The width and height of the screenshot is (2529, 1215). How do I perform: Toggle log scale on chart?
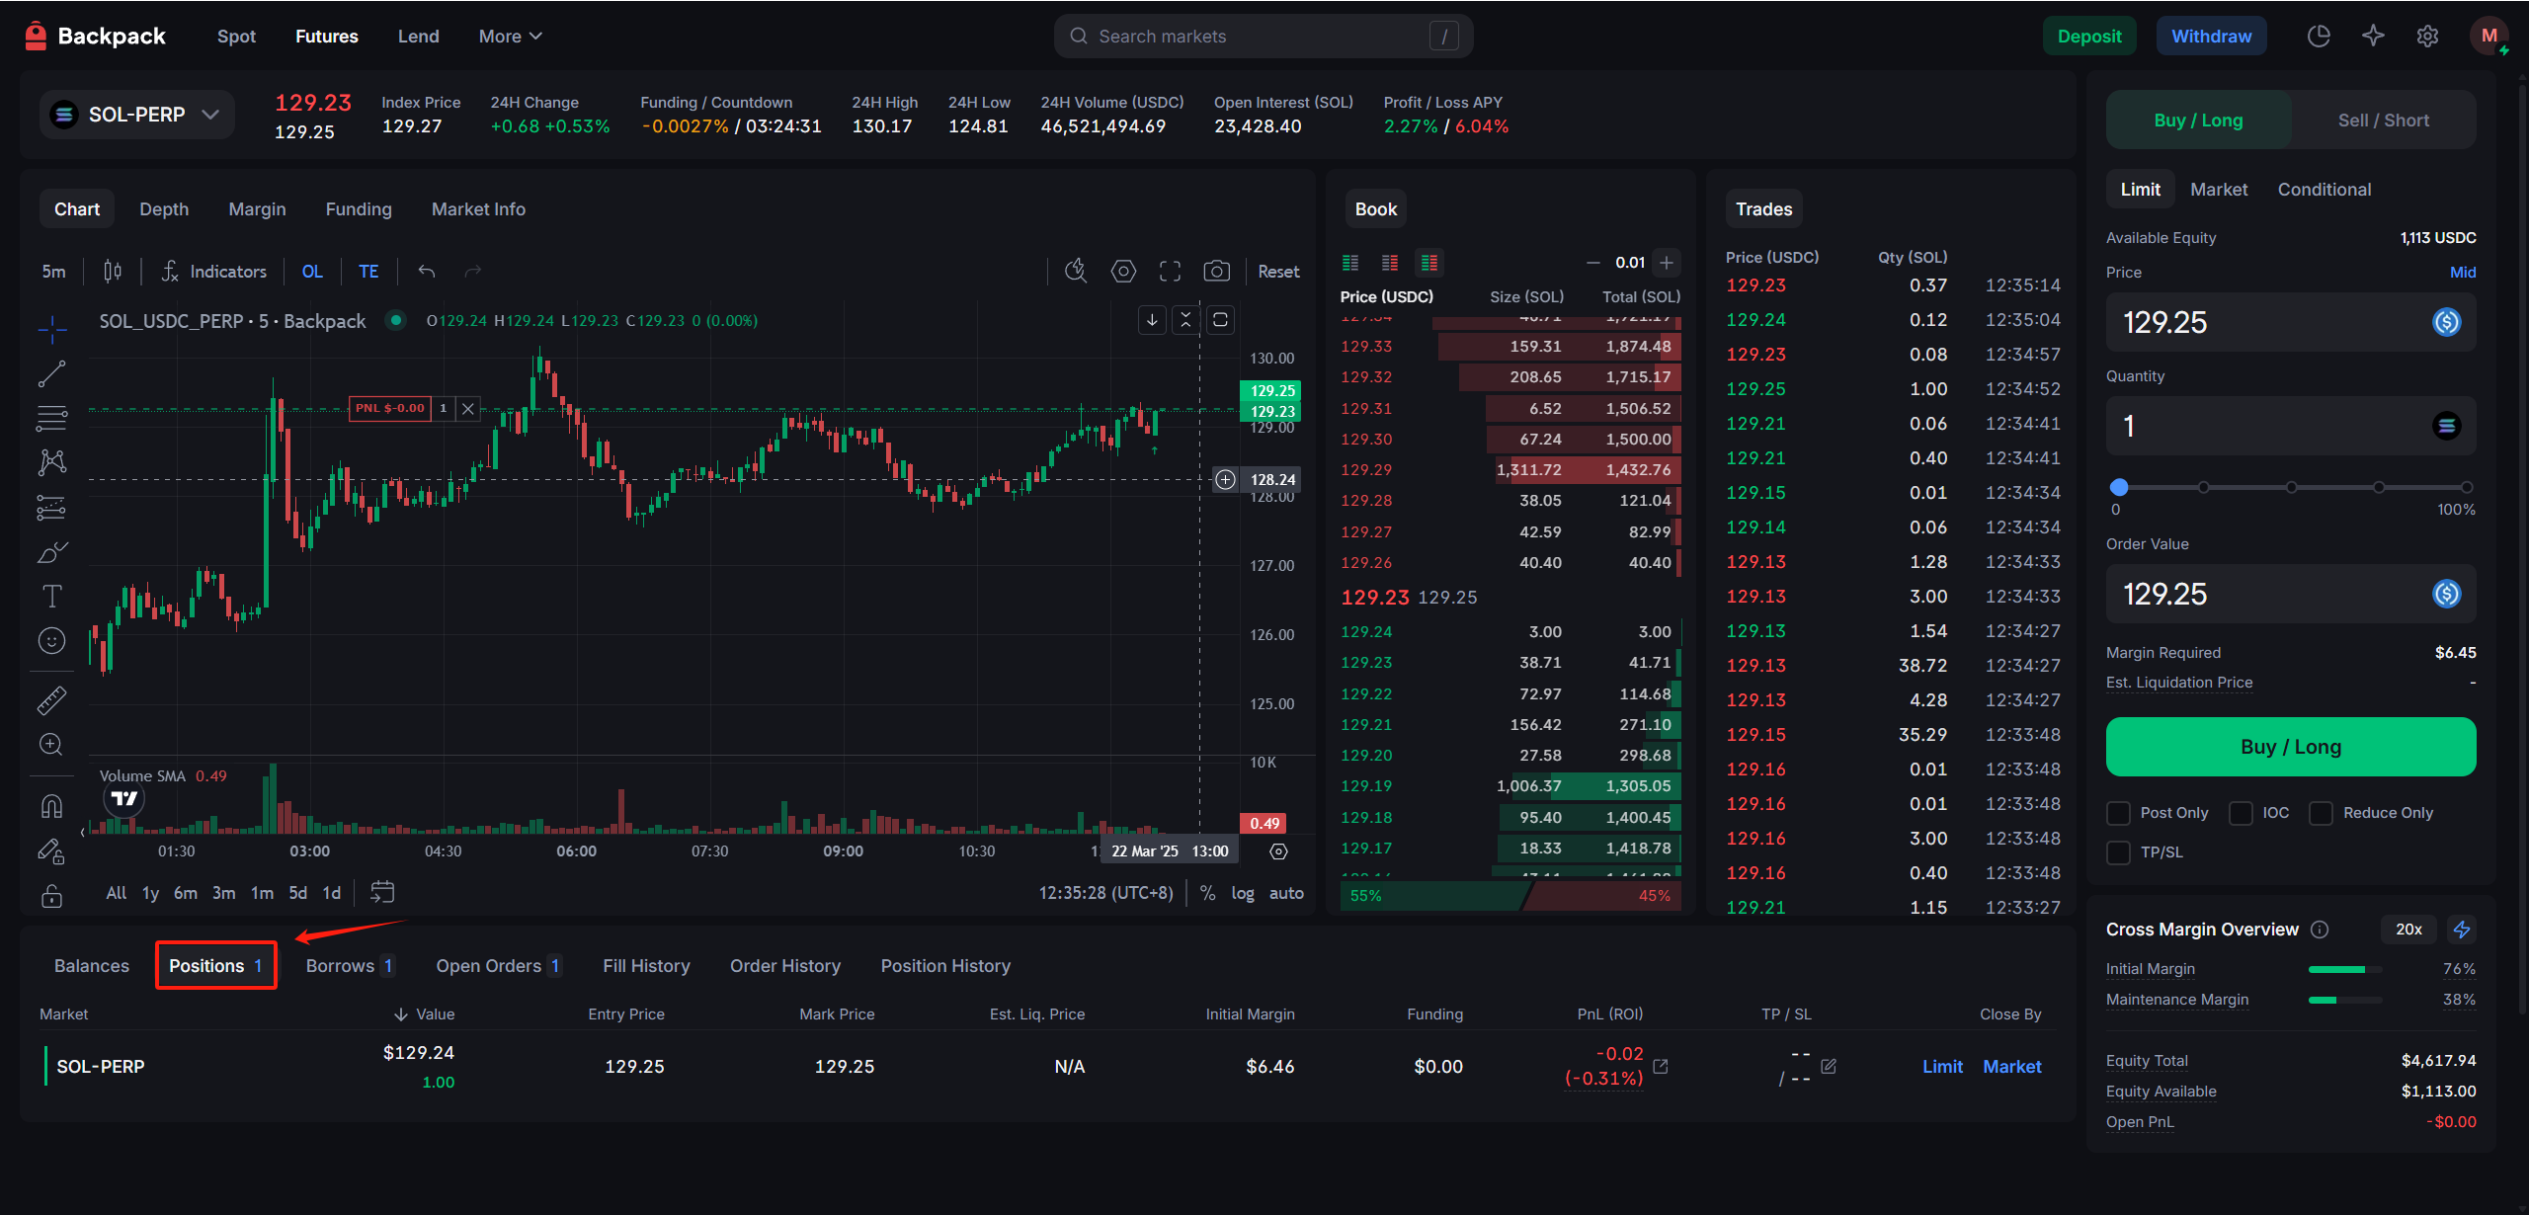pos(1242,893)
